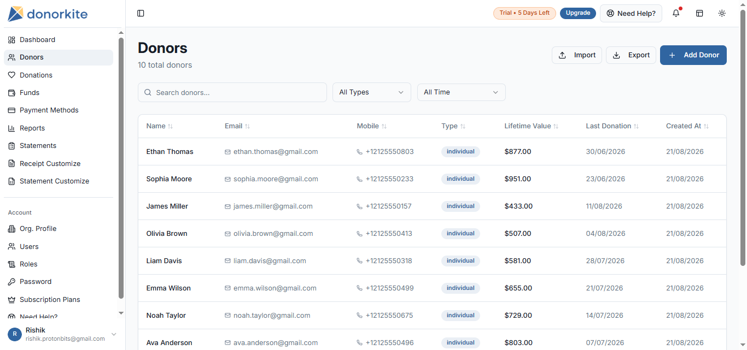Click the Subscription Plans crown icon
The height and width of the screenshot is (350, 747).
11,300
